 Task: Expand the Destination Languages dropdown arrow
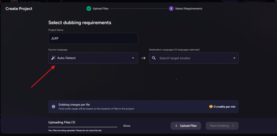[x=234, y=58]
